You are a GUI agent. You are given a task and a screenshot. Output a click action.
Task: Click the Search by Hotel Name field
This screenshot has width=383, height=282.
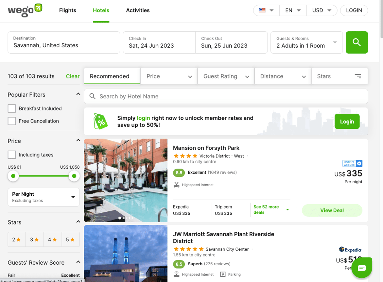[x=178, y=96]
